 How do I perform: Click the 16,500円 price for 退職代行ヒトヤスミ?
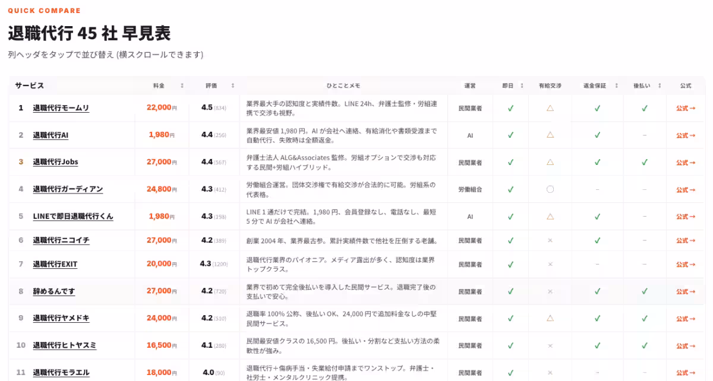pos(162,345)
